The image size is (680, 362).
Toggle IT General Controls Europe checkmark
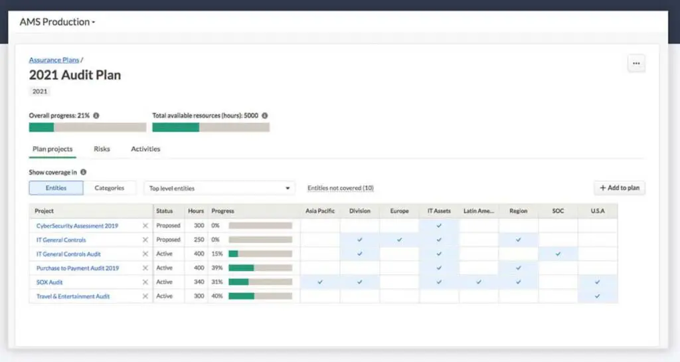[399, 240]
